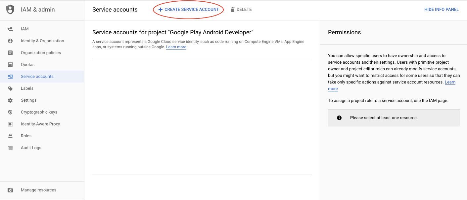467x200 pixels.
Task: Open Roles in the sidebar
Action: [x=42, y=136]
